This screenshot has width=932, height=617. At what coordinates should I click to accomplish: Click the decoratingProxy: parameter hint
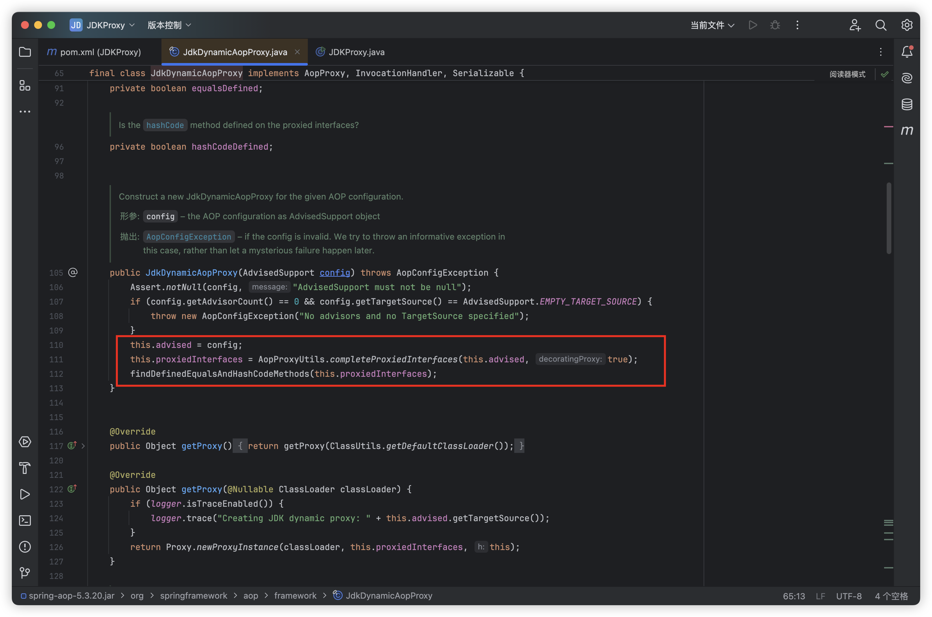click(x=570, y=359)
